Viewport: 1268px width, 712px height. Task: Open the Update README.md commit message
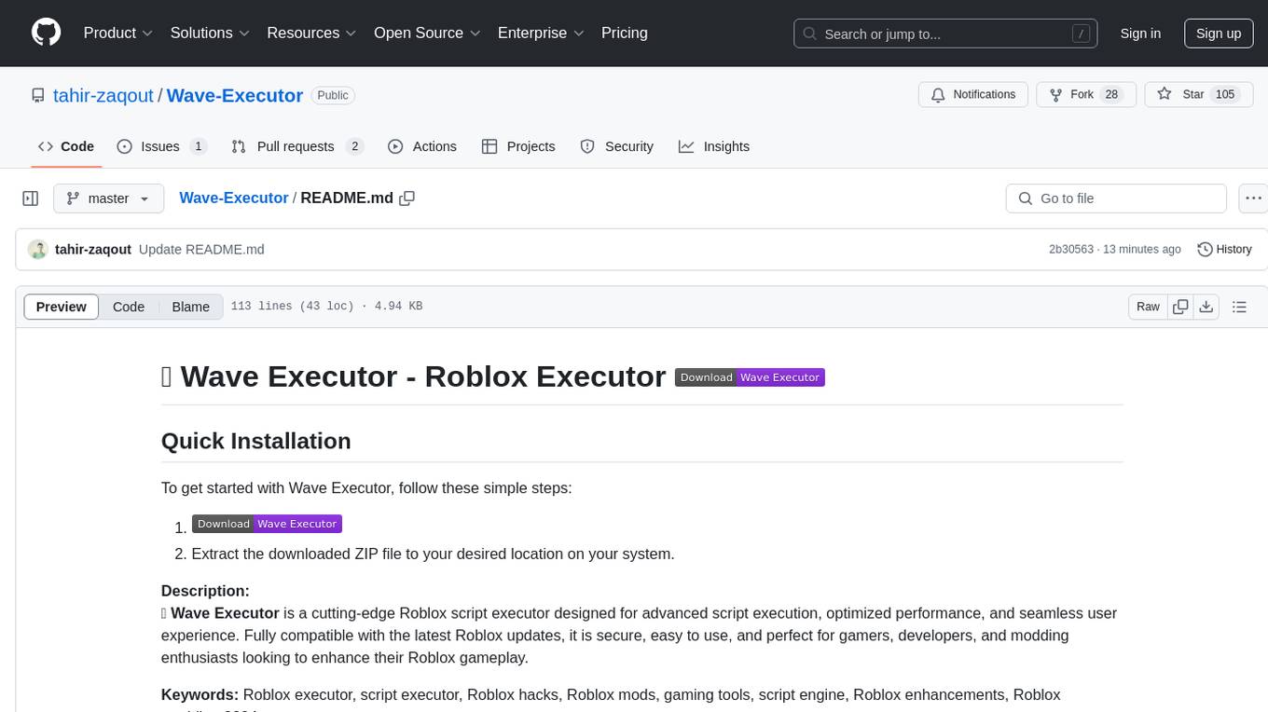[201, 250]
